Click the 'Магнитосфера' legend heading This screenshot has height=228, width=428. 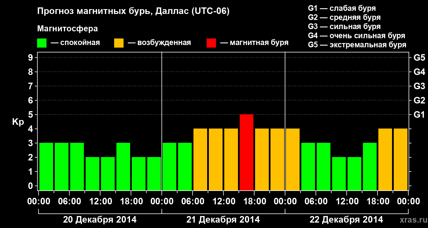pos(67,29)
